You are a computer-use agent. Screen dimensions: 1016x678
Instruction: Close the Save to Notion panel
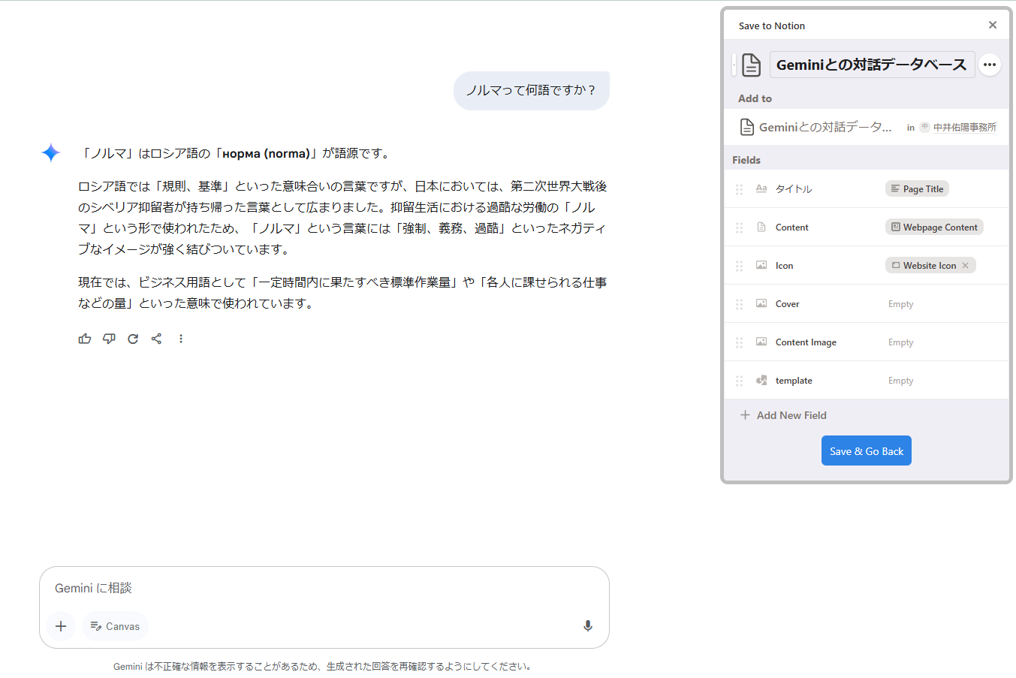[993, 25]
